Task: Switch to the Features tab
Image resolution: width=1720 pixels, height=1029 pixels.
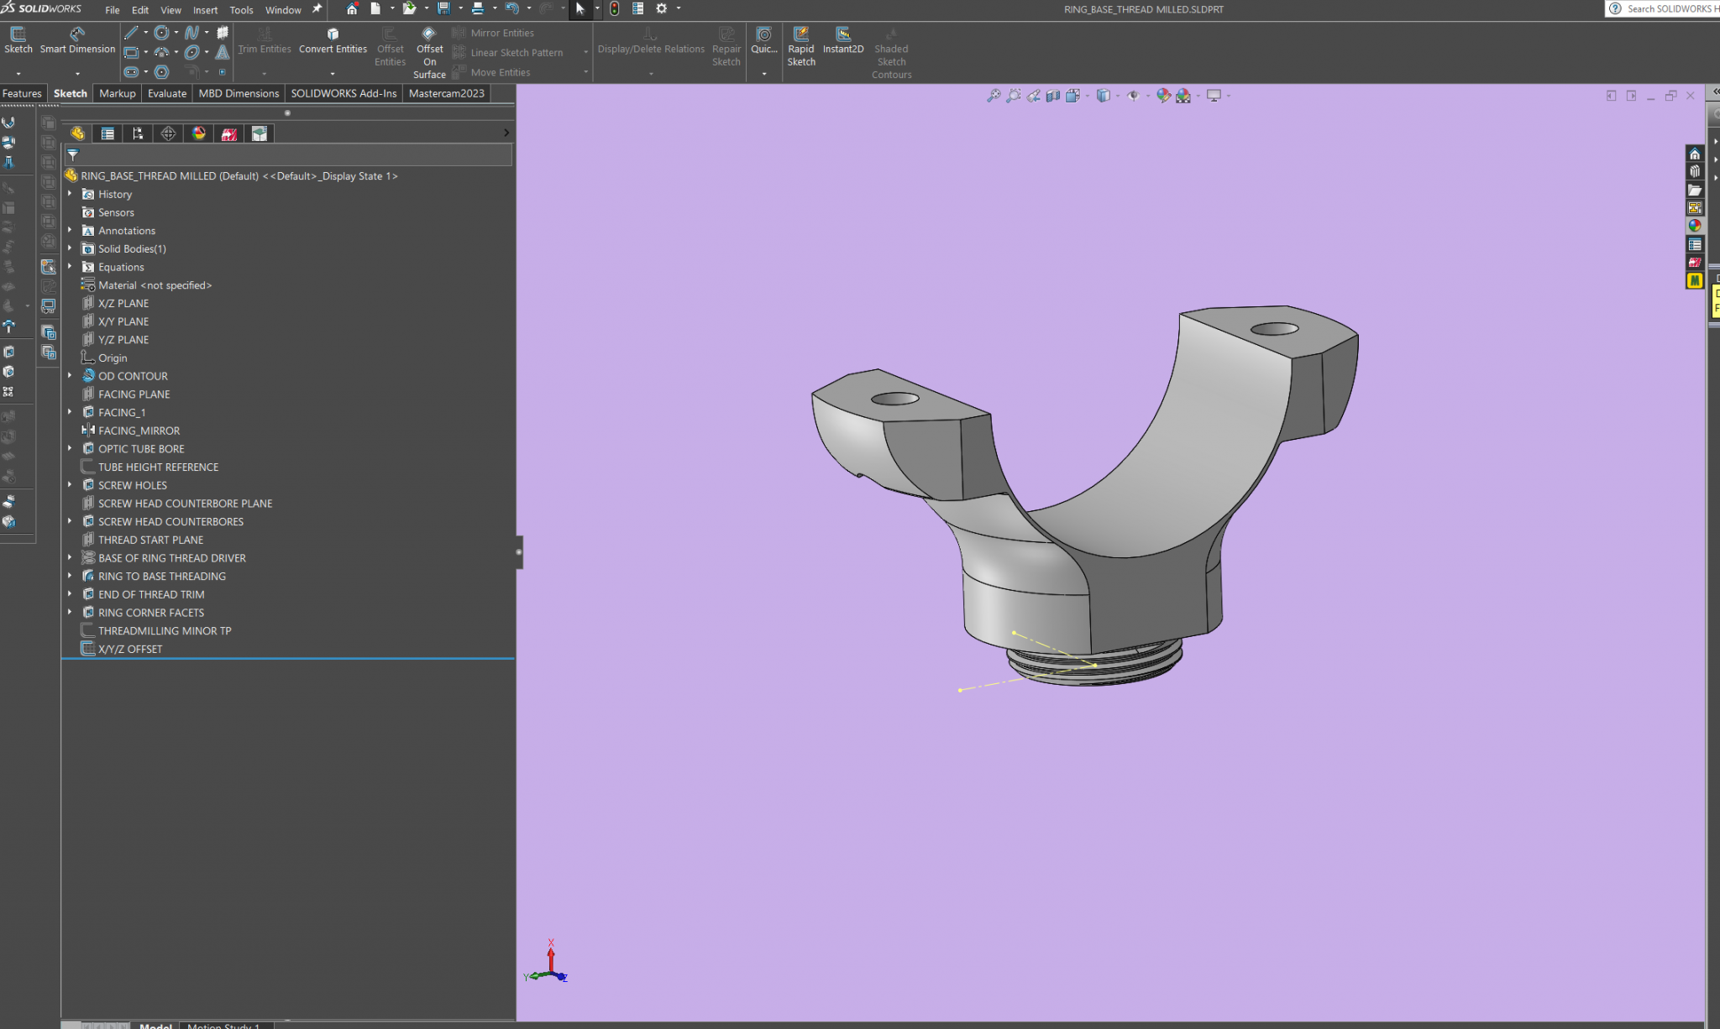Action: point(22,93)
